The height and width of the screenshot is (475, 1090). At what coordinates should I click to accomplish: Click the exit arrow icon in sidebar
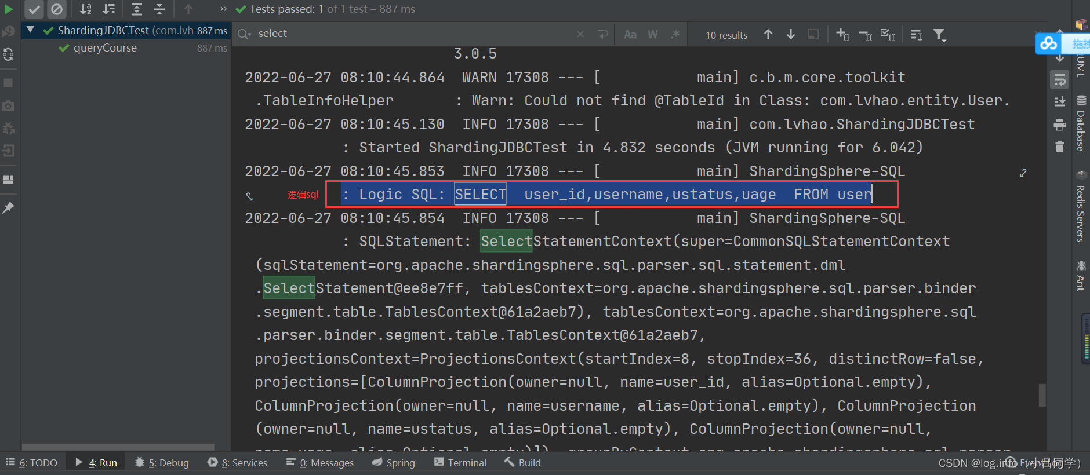point(8,151)
